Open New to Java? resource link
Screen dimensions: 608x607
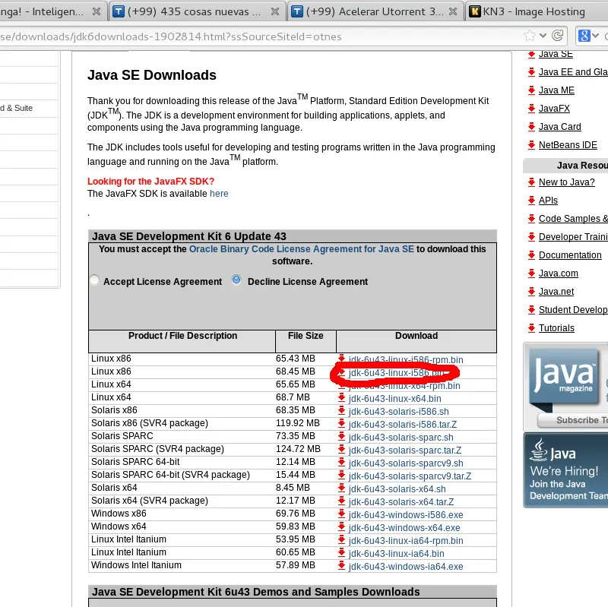point(566,182)
